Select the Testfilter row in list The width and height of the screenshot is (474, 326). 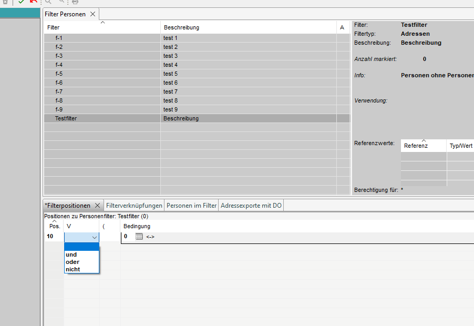click(x=102, y=119)
